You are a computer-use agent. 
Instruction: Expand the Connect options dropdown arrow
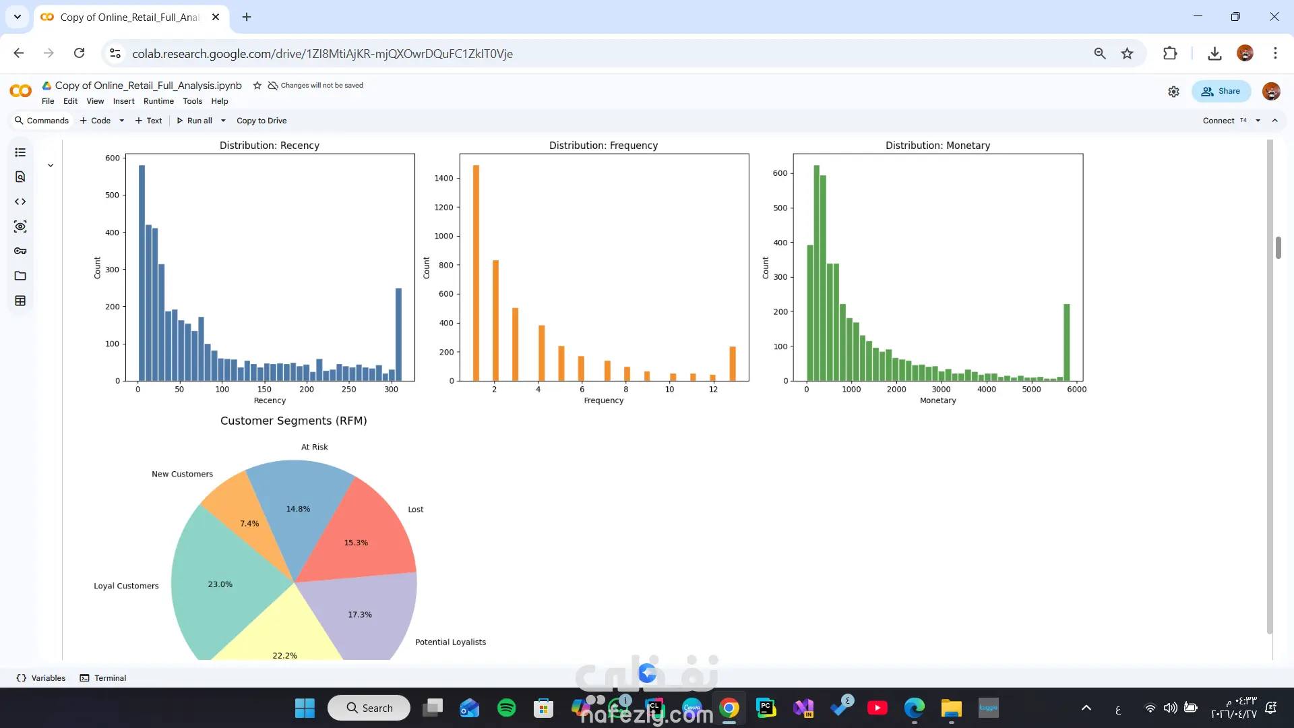(x=1258, y=121)
